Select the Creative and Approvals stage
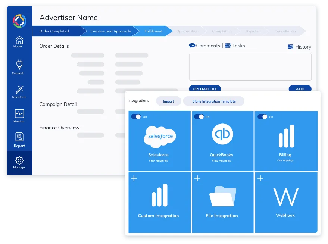The height and width of the screenshot is (244, 328). click(x=110, y=31)
